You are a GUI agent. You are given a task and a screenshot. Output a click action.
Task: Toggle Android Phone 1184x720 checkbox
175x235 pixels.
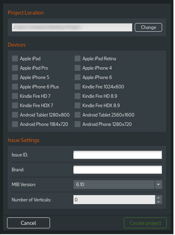pyautogui.click(x=15, y=124)
